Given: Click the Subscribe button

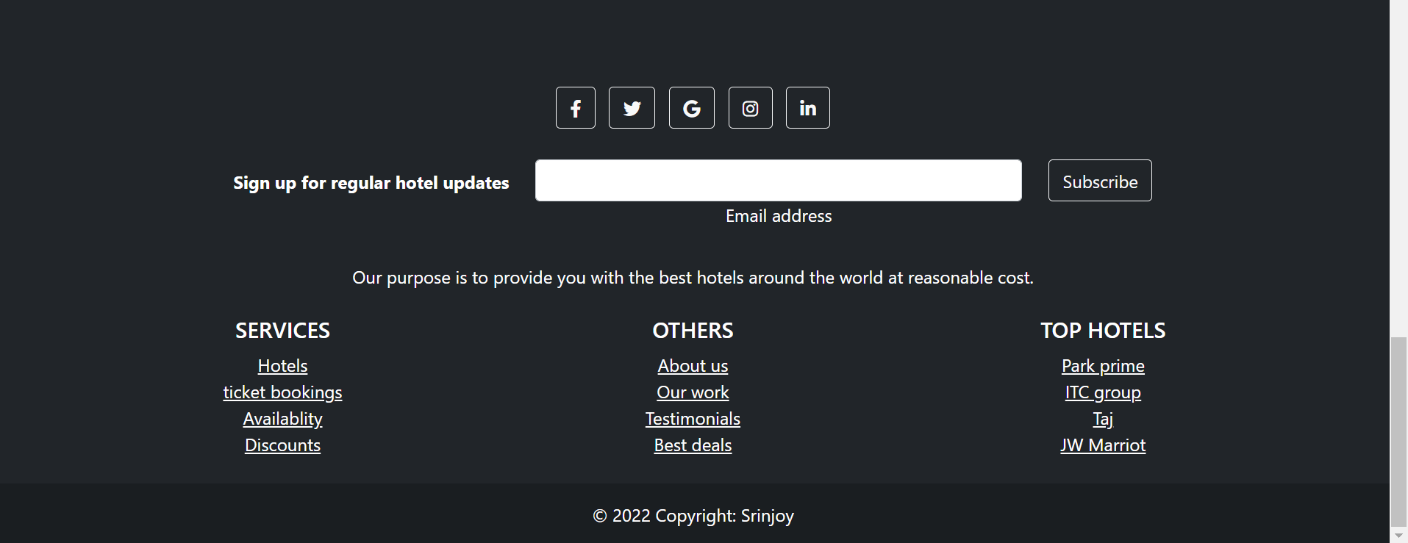Looking at the screenshot, I should 1100,180.
